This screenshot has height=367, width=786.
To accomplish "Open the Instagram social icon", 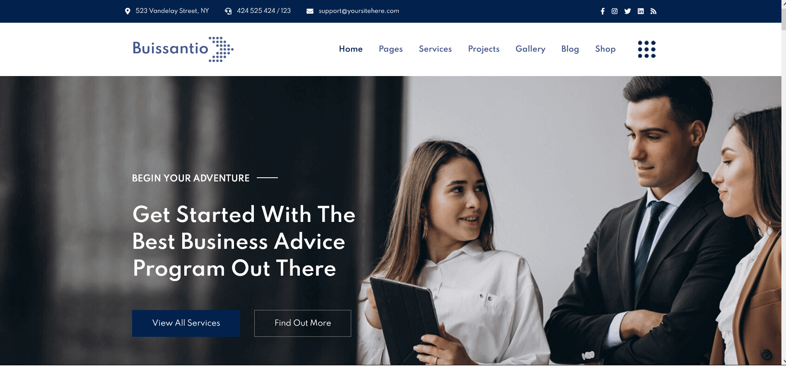I will 615,11.
